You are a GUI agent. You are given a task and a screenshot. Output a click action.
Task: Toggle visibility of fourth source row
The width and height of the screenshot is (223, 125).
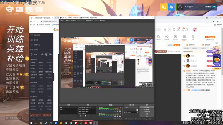80,113
